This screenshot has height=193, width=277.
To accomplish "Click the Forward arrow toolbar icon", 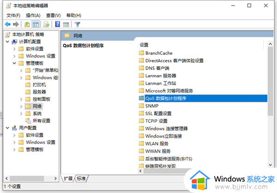I will pyautogui.click(x=16, y=24).
